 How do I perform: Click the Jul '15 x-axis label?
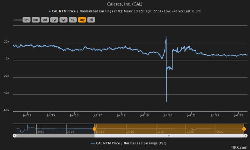[x=51, y=115]
